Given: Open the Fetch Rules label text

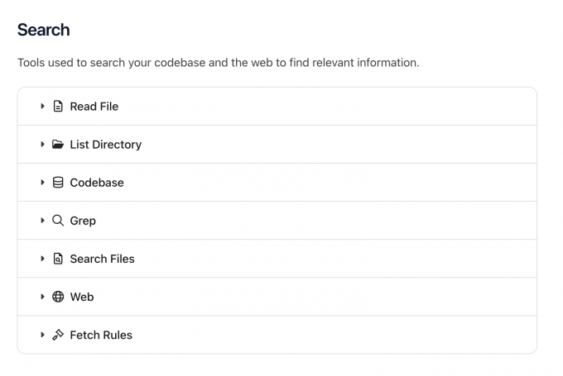Looking at the screenshot, I should pyautogui.click(x=101, y=335).
